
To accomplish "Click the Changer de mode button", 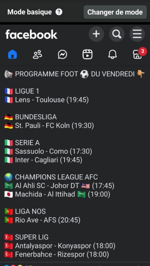I will point(115,12).
